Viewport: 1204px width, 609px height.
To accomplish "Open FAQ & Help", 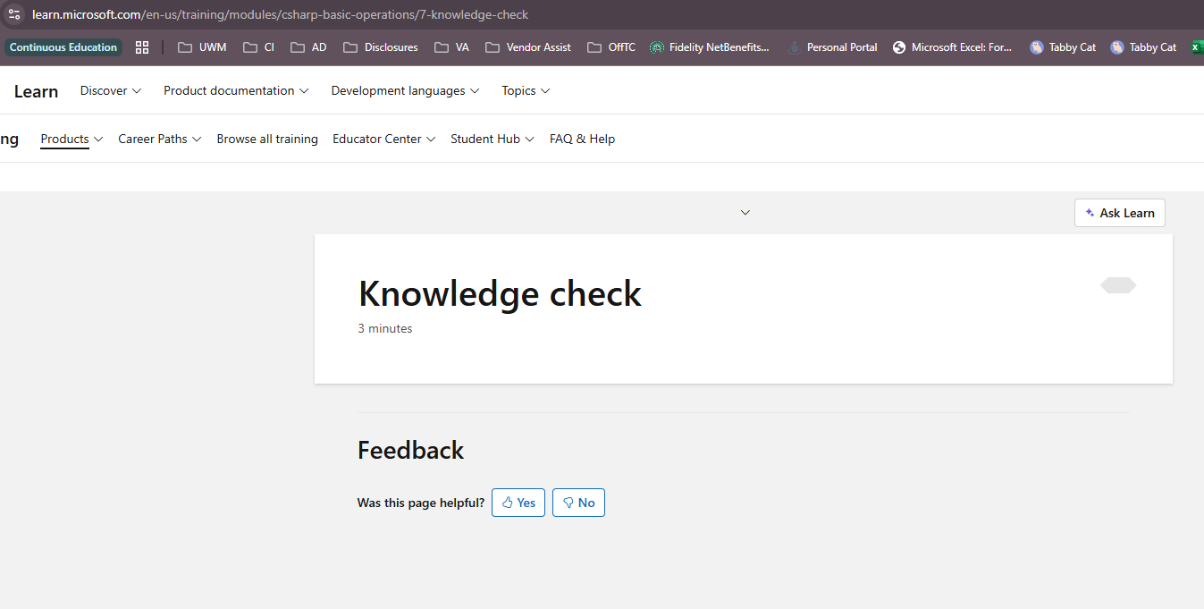I will [582, 139].
